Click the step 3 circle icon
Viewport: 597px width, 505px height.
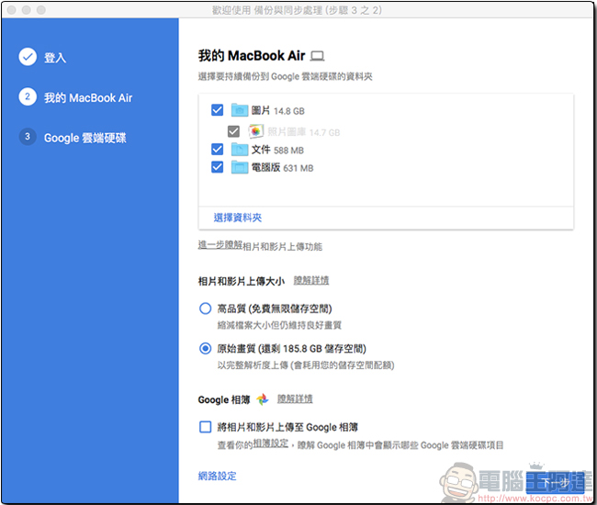coord(28,137)
